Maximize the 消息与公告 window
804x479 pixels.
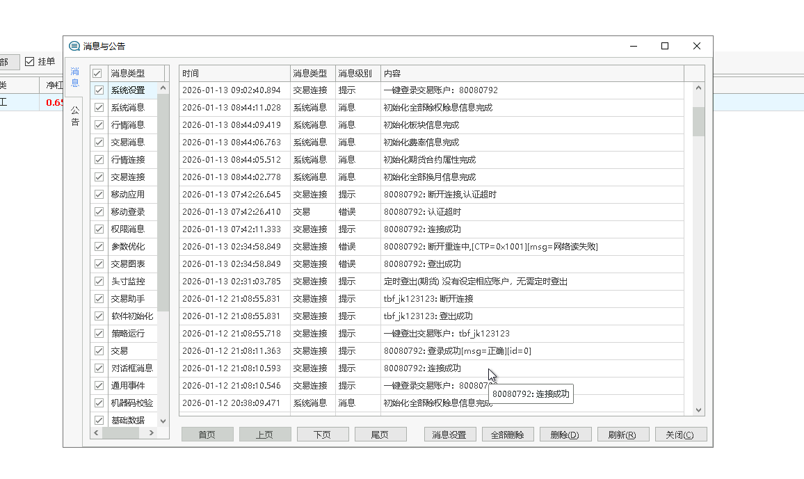coord(665,47)
